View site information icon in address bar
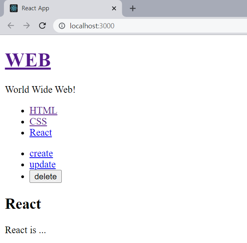This screenshot has width=247, height=243. pos(62,26)
